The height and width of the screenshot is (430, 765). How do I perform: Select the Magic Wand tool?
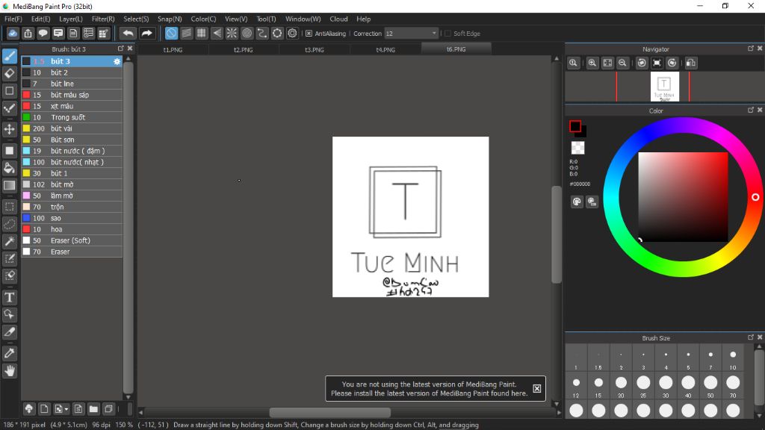(9, 241)
